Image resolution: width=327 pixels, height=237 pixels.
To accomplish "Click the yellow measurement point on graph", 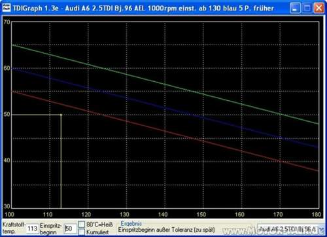I will coord(61,115).
